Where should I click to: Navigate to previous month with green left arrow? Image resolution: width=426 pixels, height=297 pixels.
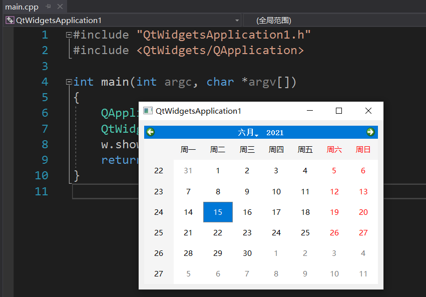150,131
